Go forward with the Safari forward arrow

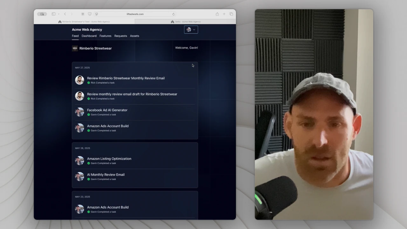click(72, 14)
